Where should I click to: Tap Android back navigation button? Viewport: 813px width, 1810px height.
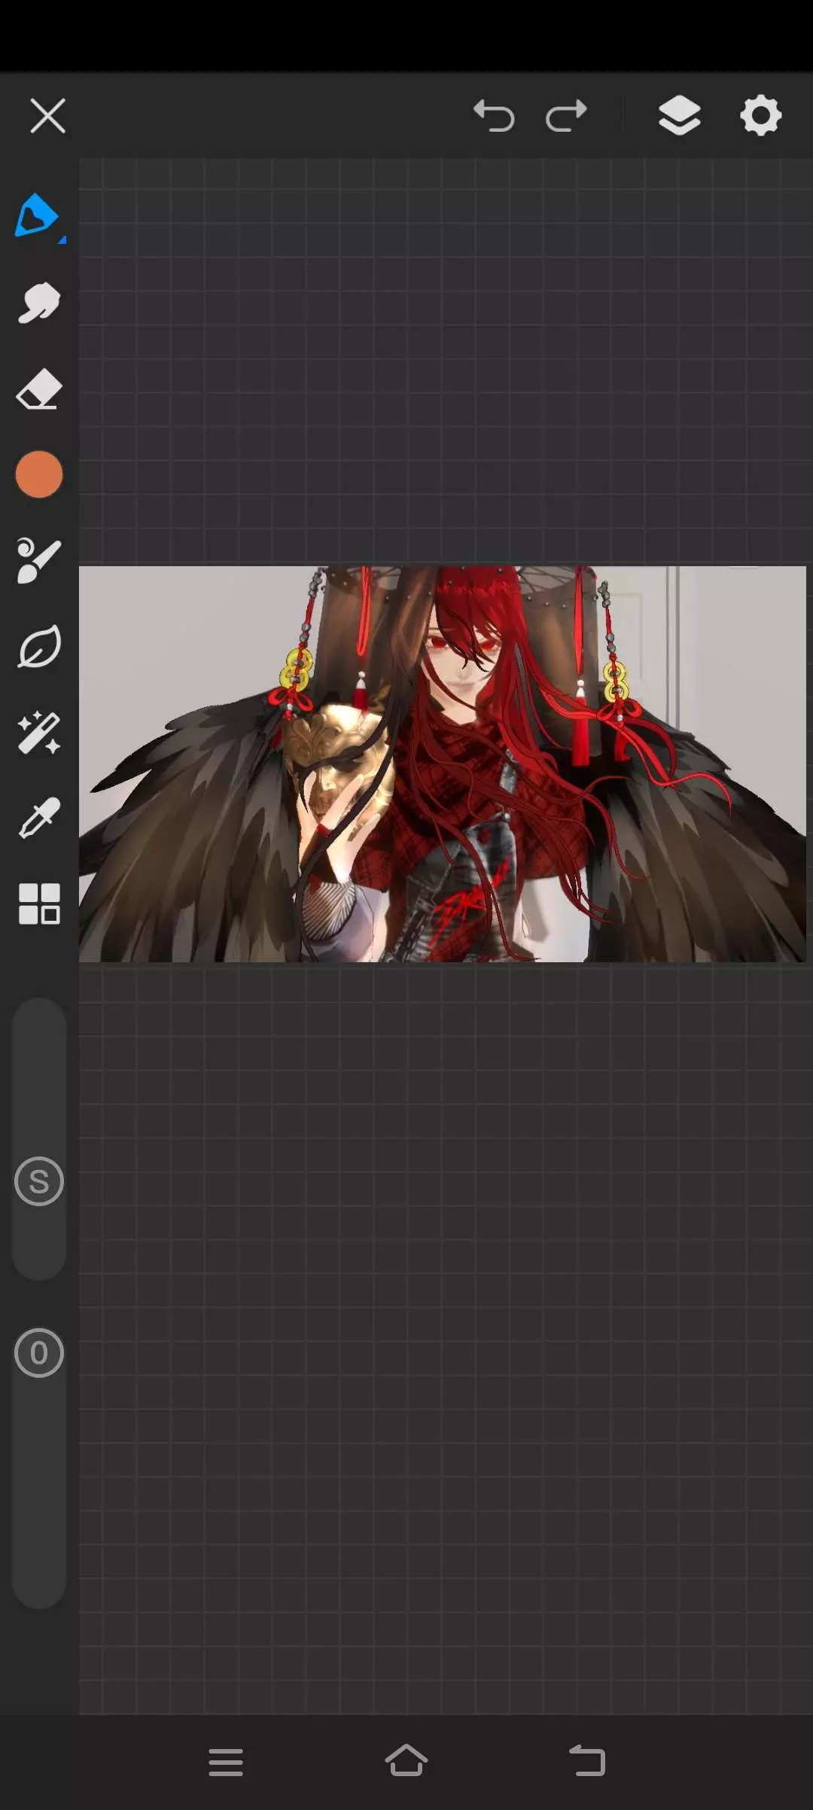pyautogui.click(x=587, y=1761)
